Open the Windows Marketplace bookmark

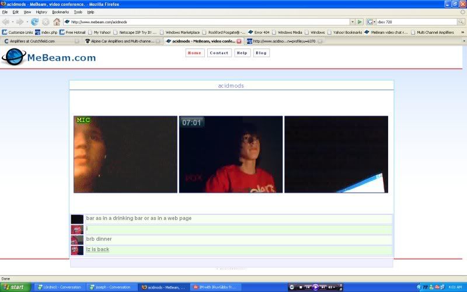pos(180,32)
